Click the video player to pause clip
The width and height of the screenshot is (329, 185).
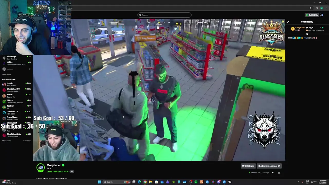[159, 90]
